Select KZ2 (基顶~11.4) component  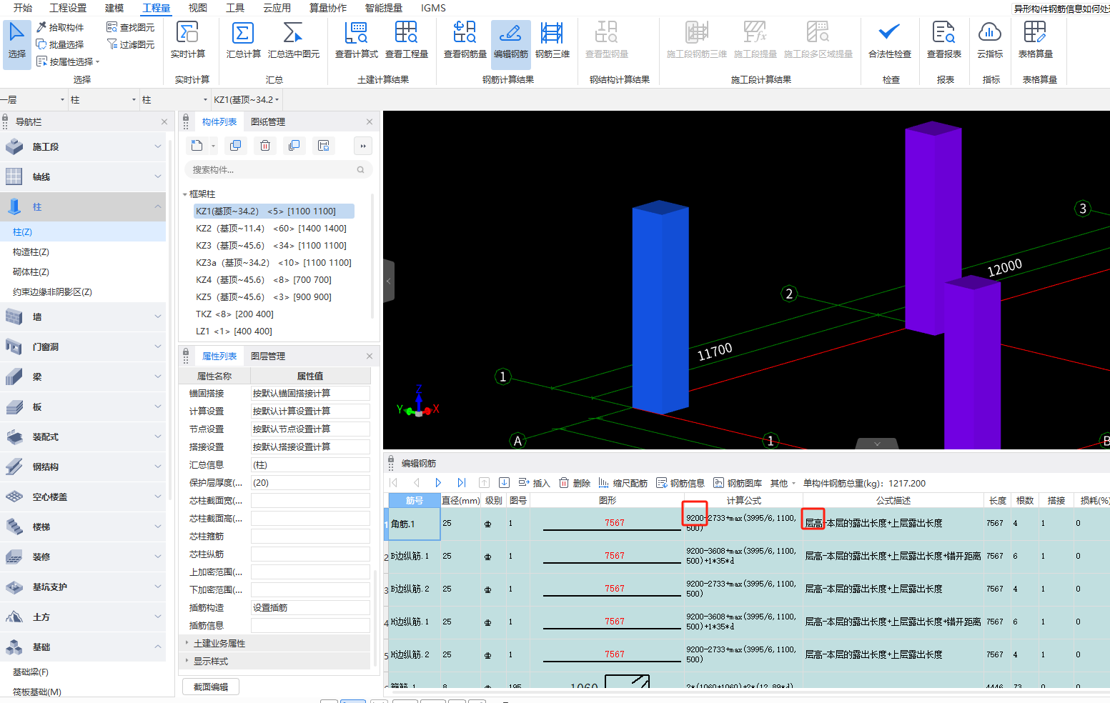pyautogui.click(x=271, y=229)
